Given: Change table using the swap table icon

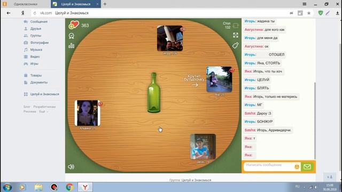Looking at the screenshot, I should tap(236, 26).
